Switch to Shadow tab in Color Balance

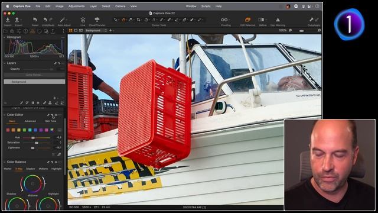coord(31,169)
